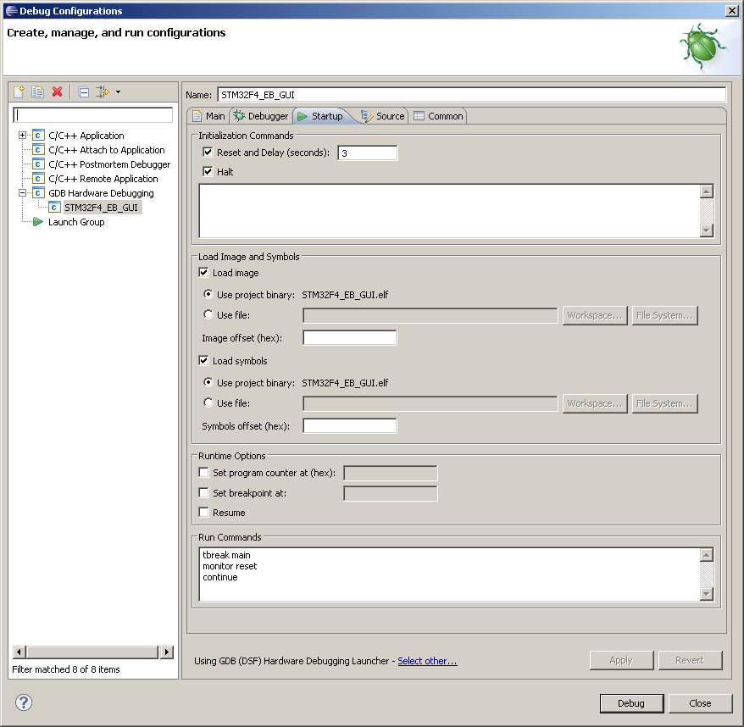Switch to the Common tab

[438, 116]
